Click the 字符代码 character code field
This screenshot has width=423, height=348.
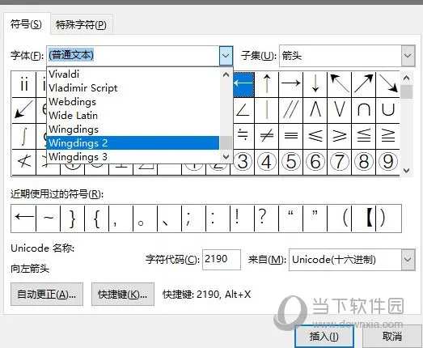tap(222, 260)
